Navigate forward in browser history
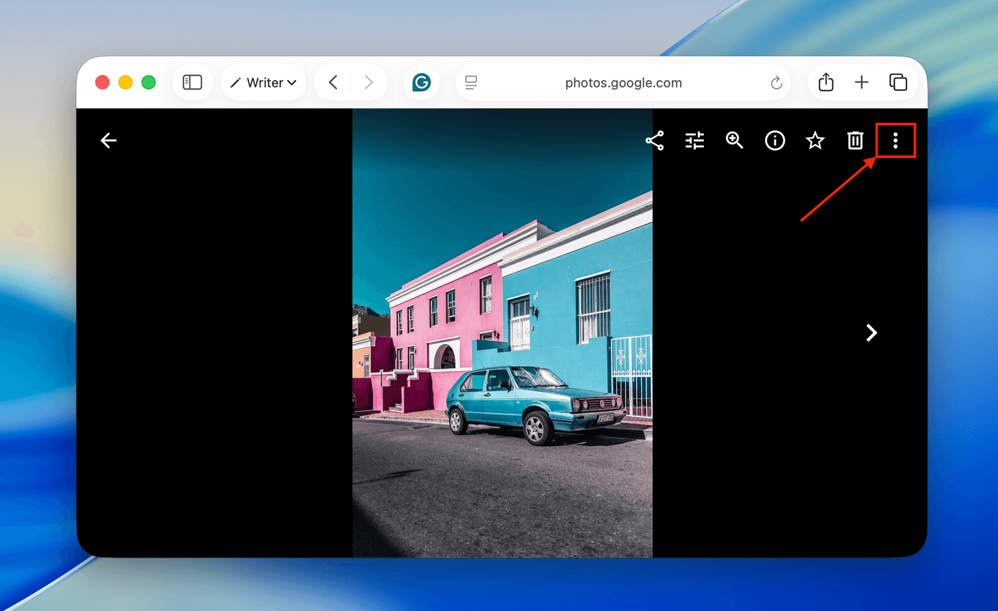The image size is (998, 611). pyautogui.click(x=369, y=83)
